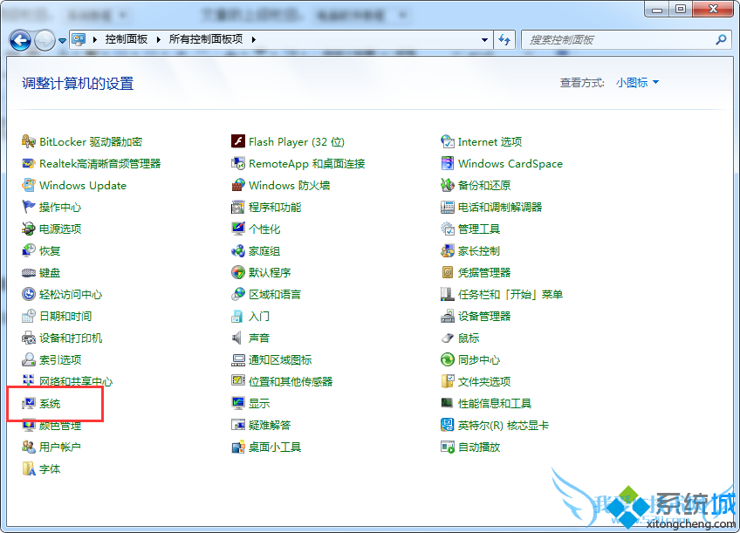The image size is (740, 533).
Task: Open the 日期和时间 icon
Action: click(x=28, y=316)
